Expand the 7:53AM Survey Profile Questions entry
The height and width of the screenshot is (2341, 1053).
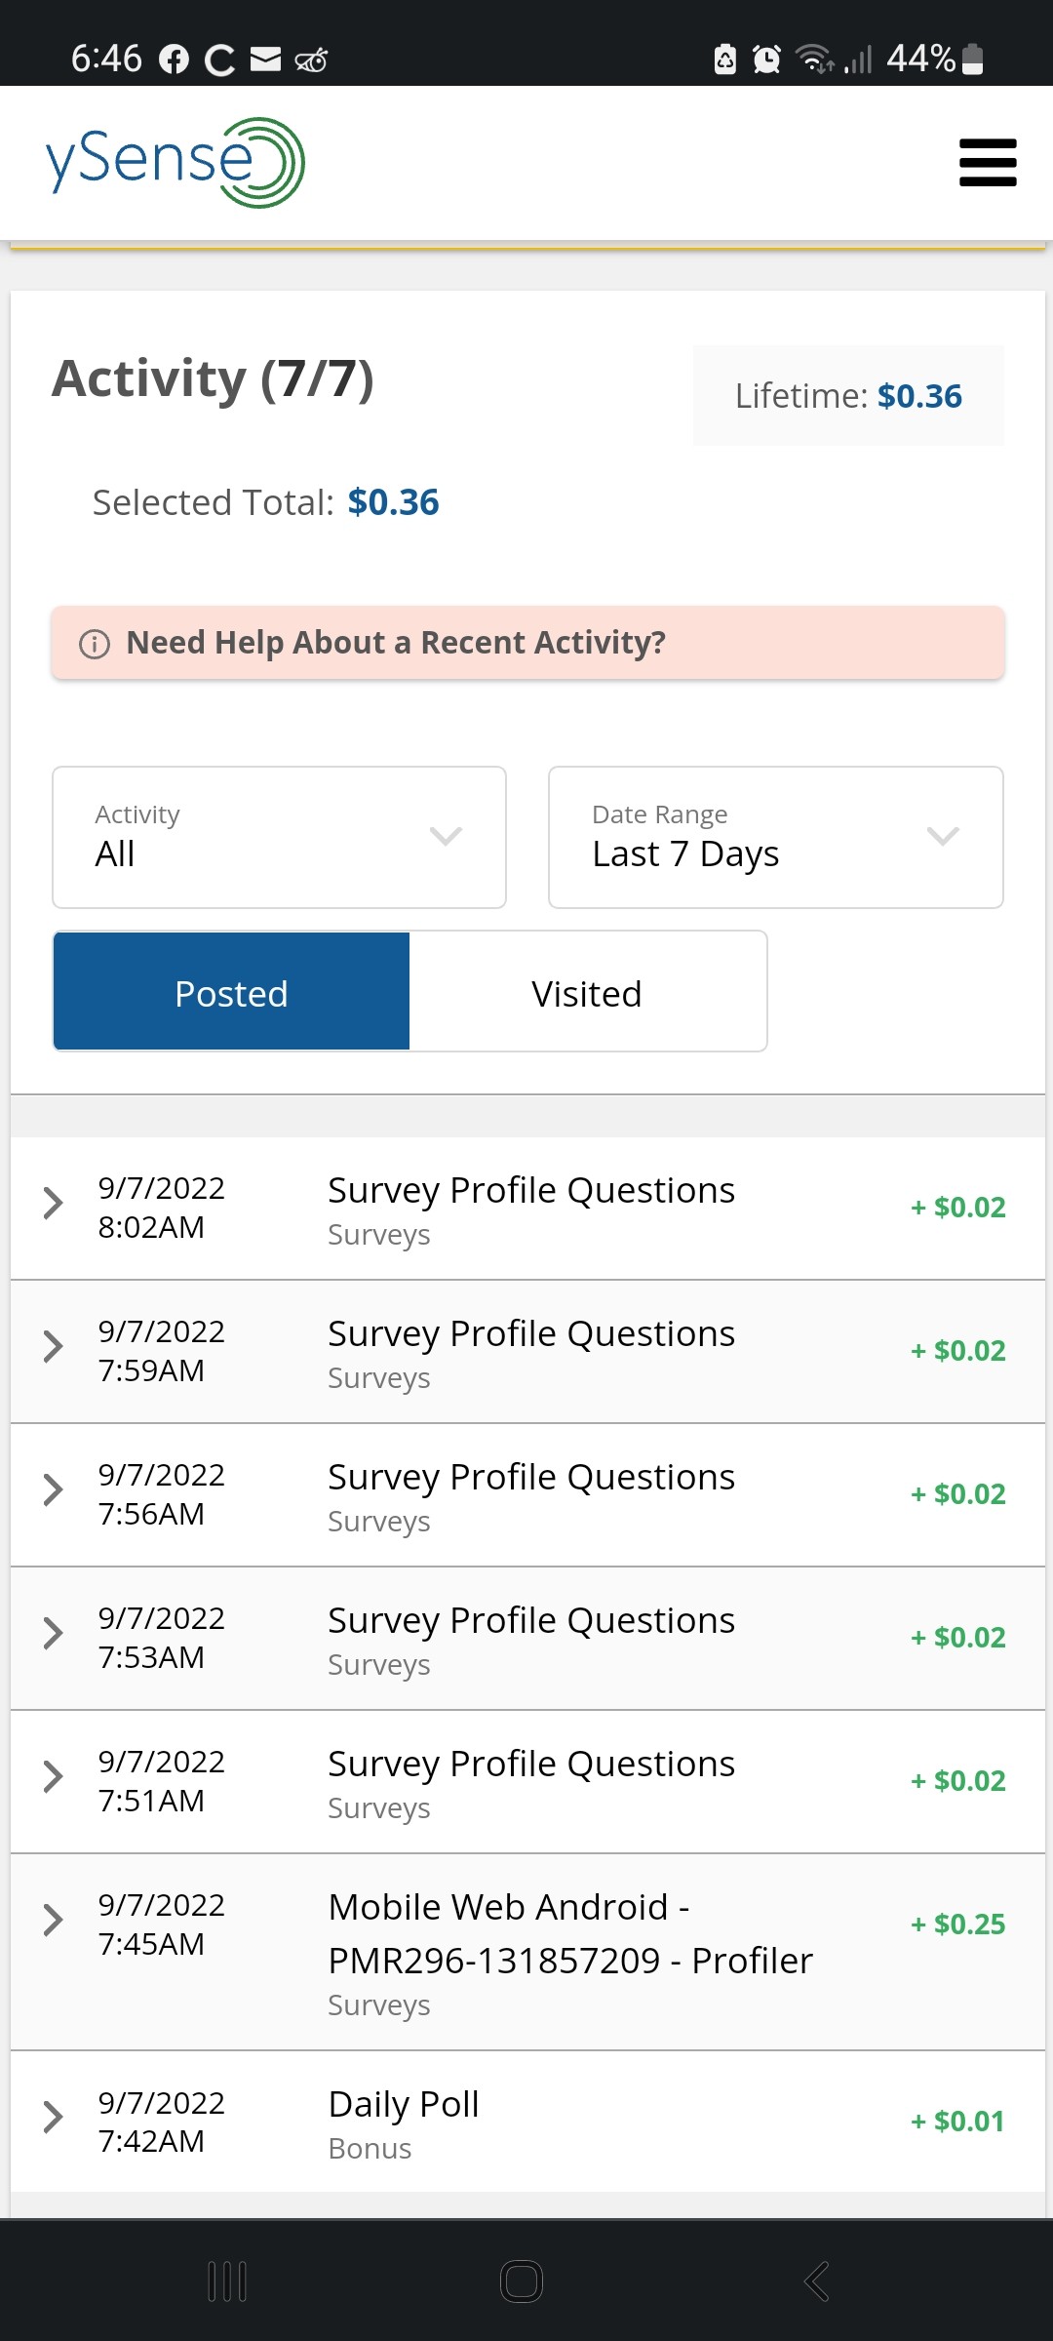(x=54, y=1634)
